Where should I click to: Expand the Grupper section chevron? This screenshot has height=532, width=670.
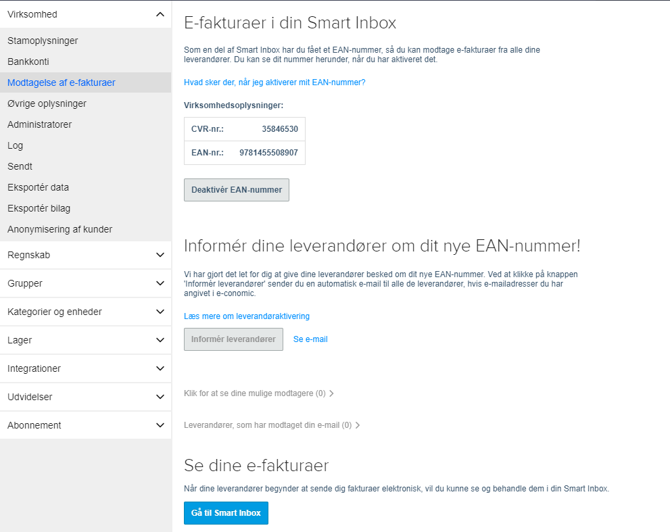(160, 283)
